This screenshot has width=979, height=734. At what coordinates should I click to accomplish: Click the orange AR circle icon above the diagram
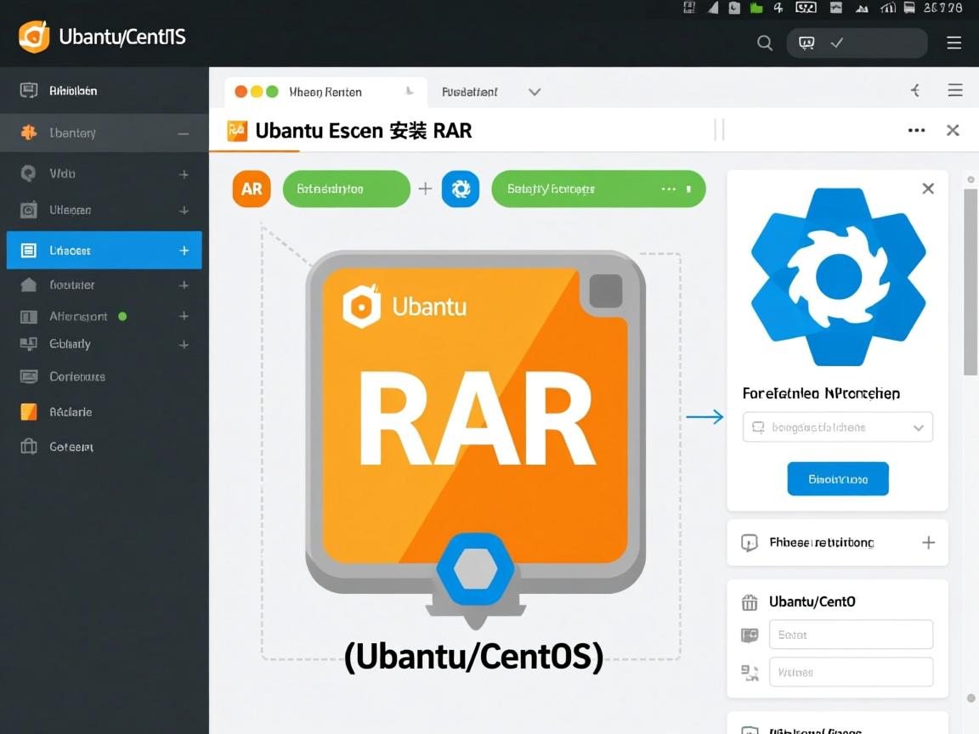(251, 189)
